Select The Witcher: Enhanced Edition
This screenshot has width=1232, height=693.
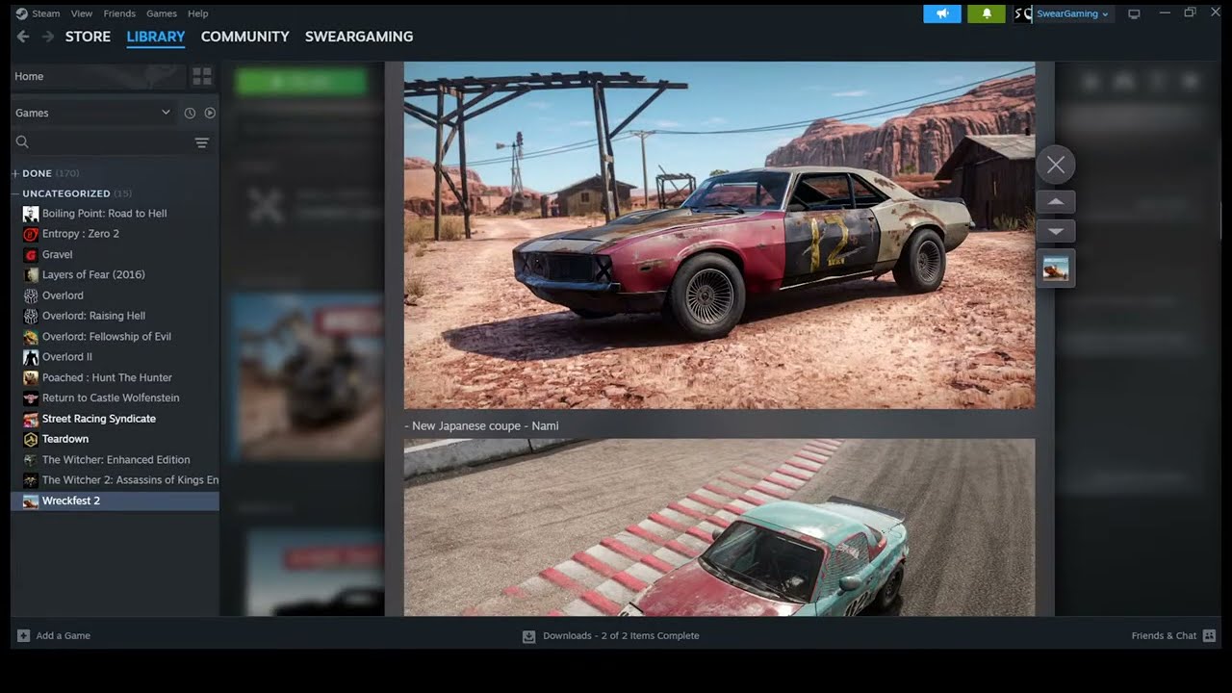click(x=115, y=459)
